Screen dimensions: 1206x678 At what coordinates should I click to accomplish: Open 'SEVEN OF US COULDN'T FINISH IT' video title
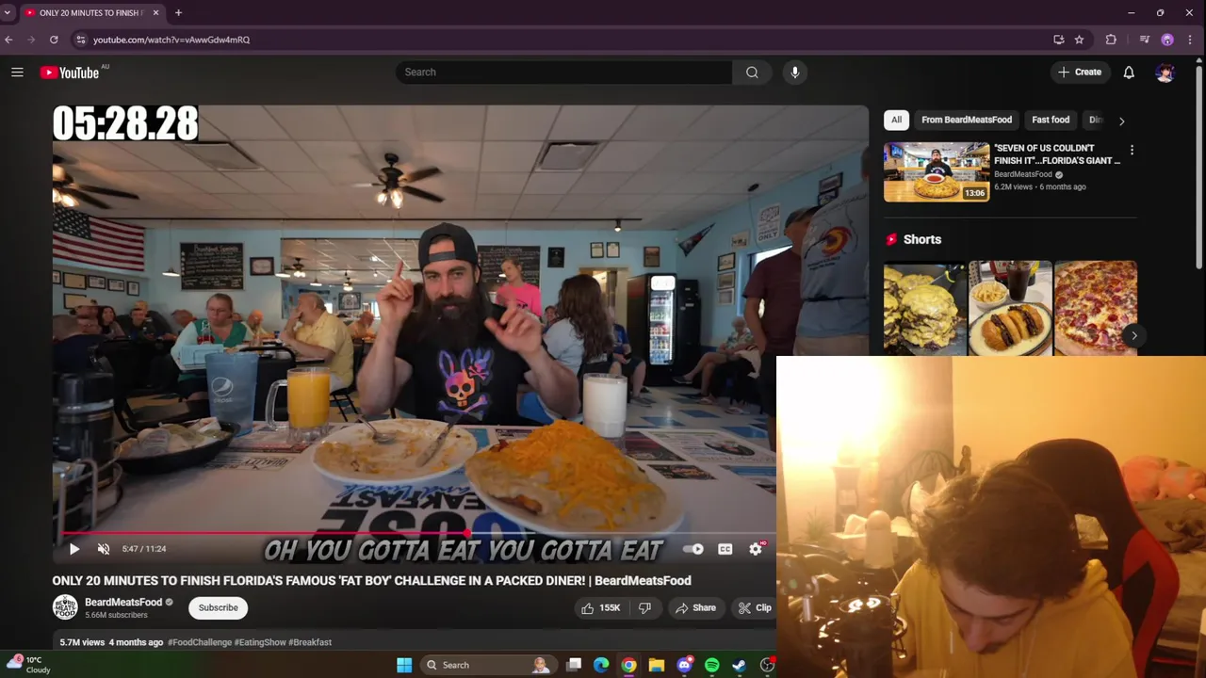pos(1057,154)
